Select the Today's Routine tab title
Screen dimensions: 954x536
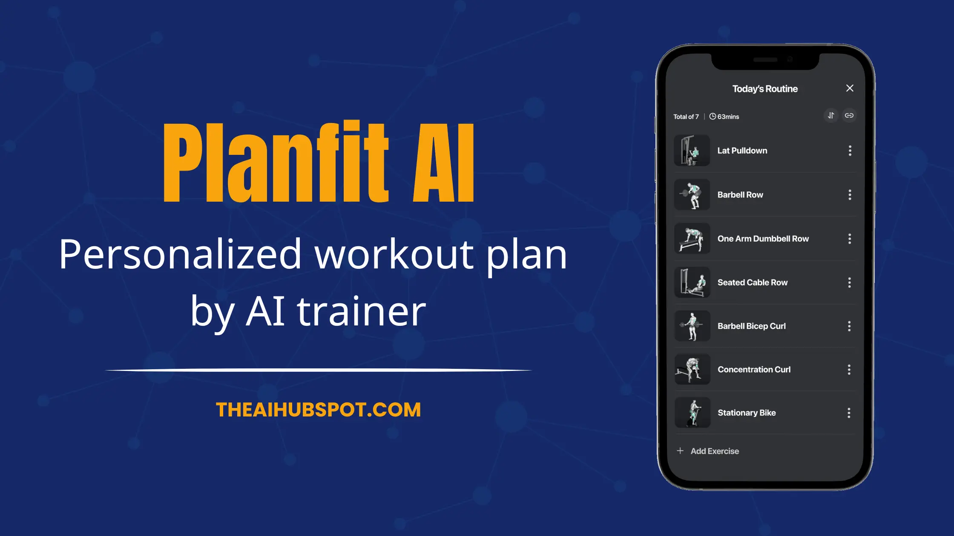click(764, 88)
